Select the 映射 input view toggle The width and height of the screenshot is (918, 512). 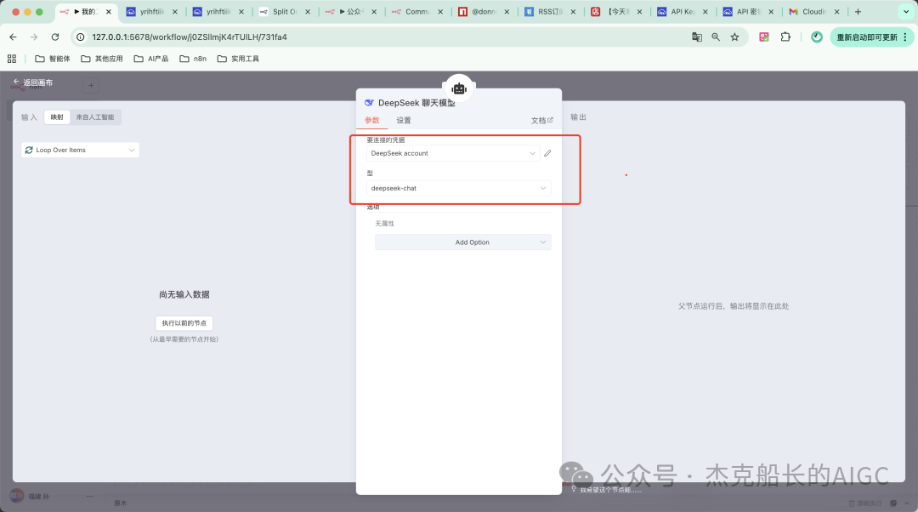pyautogui.click(x=57, y=117)
